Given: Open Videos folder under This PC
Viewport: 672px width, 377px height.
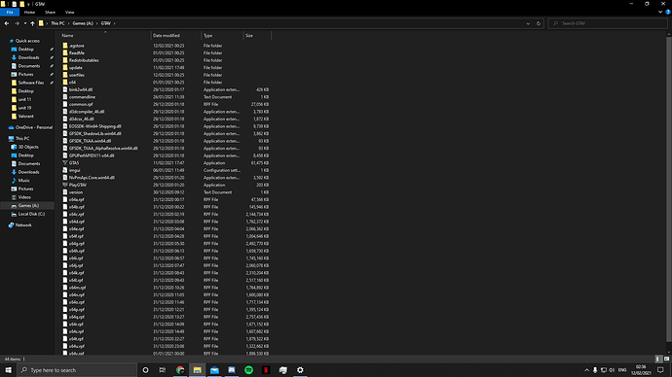Looking at the screenshot, I should pos(24,197).
